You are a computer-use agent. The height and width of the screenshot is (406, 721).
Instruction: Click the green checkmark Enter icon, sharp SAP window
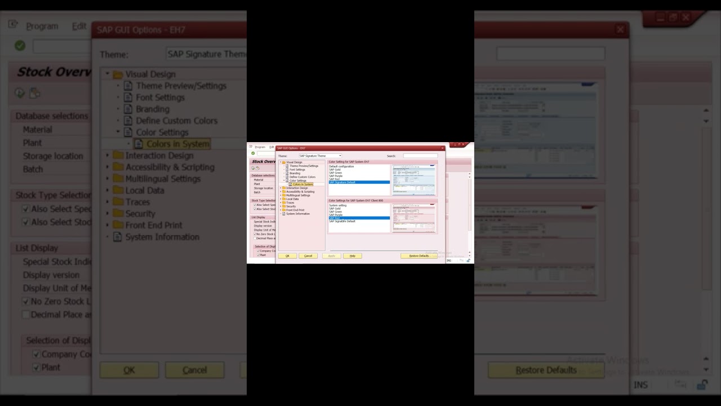[x=253, y=153]
